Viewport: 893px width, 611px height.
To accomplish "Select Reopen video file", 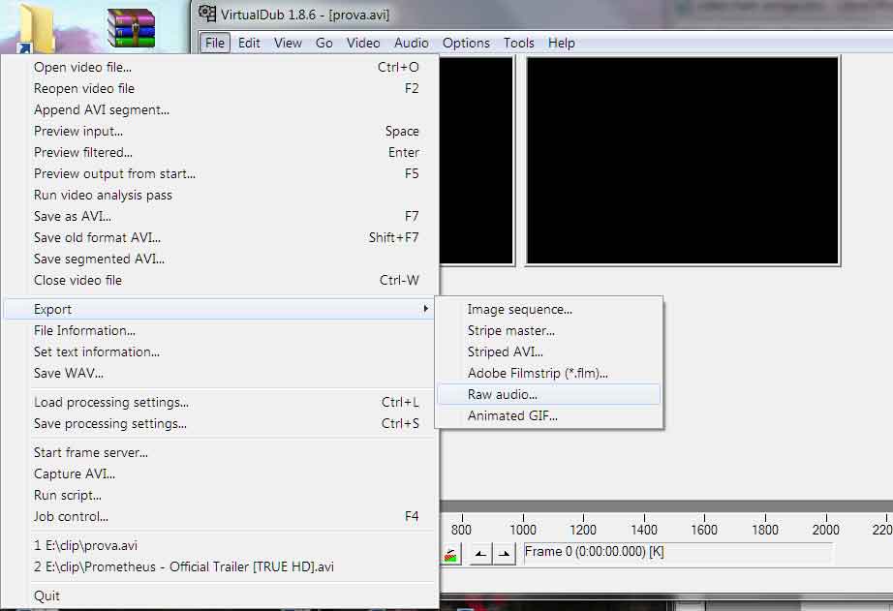I will [x=219, y=88].
